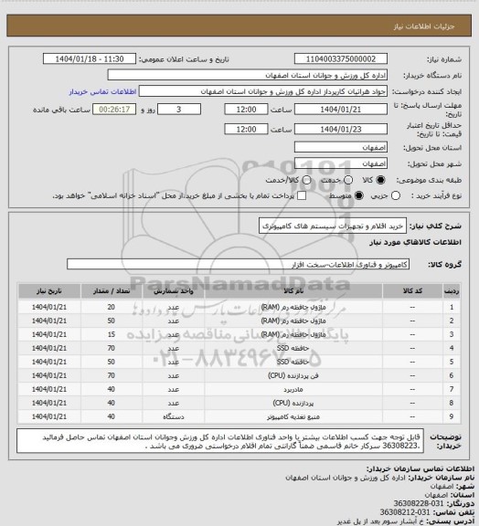Click the contact phone 36308212-031
479x526 pixels.
(x=405, y=512)
